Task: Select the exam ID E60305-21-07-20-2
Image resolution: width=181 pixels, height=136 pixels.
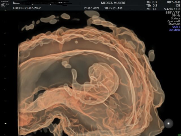Action: tap(27, 8)
